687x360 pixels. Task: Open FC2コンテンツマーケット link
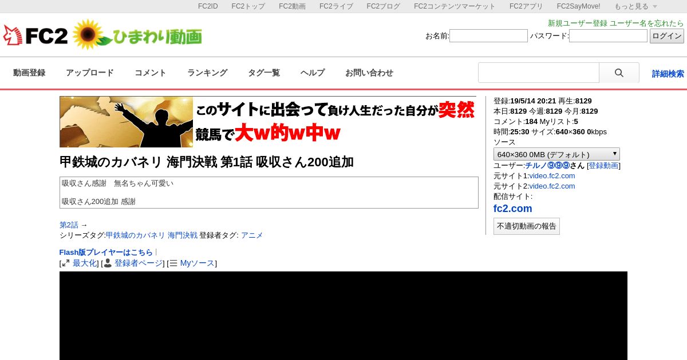[x=455, y=6]
